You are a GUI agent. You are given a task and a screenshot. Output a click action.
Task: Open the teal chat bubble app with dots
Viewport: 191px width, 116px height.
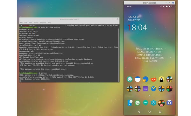(x=145, y=103)
